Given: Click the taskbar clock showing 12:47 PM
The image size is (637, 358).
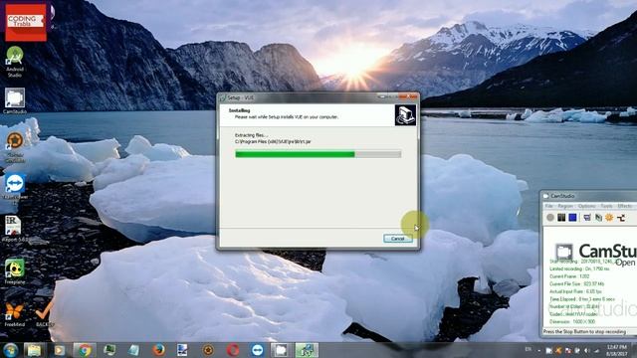Looking at the screenshot, I should 617,350.
